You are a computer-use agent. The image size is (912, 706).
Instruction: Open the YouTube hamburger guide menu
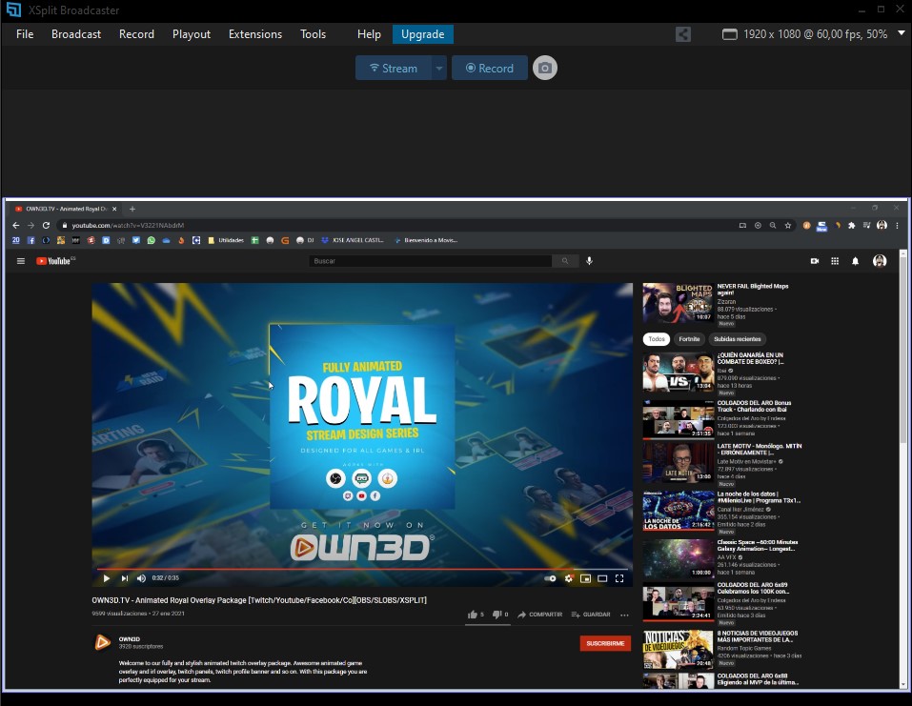(21, 261)
